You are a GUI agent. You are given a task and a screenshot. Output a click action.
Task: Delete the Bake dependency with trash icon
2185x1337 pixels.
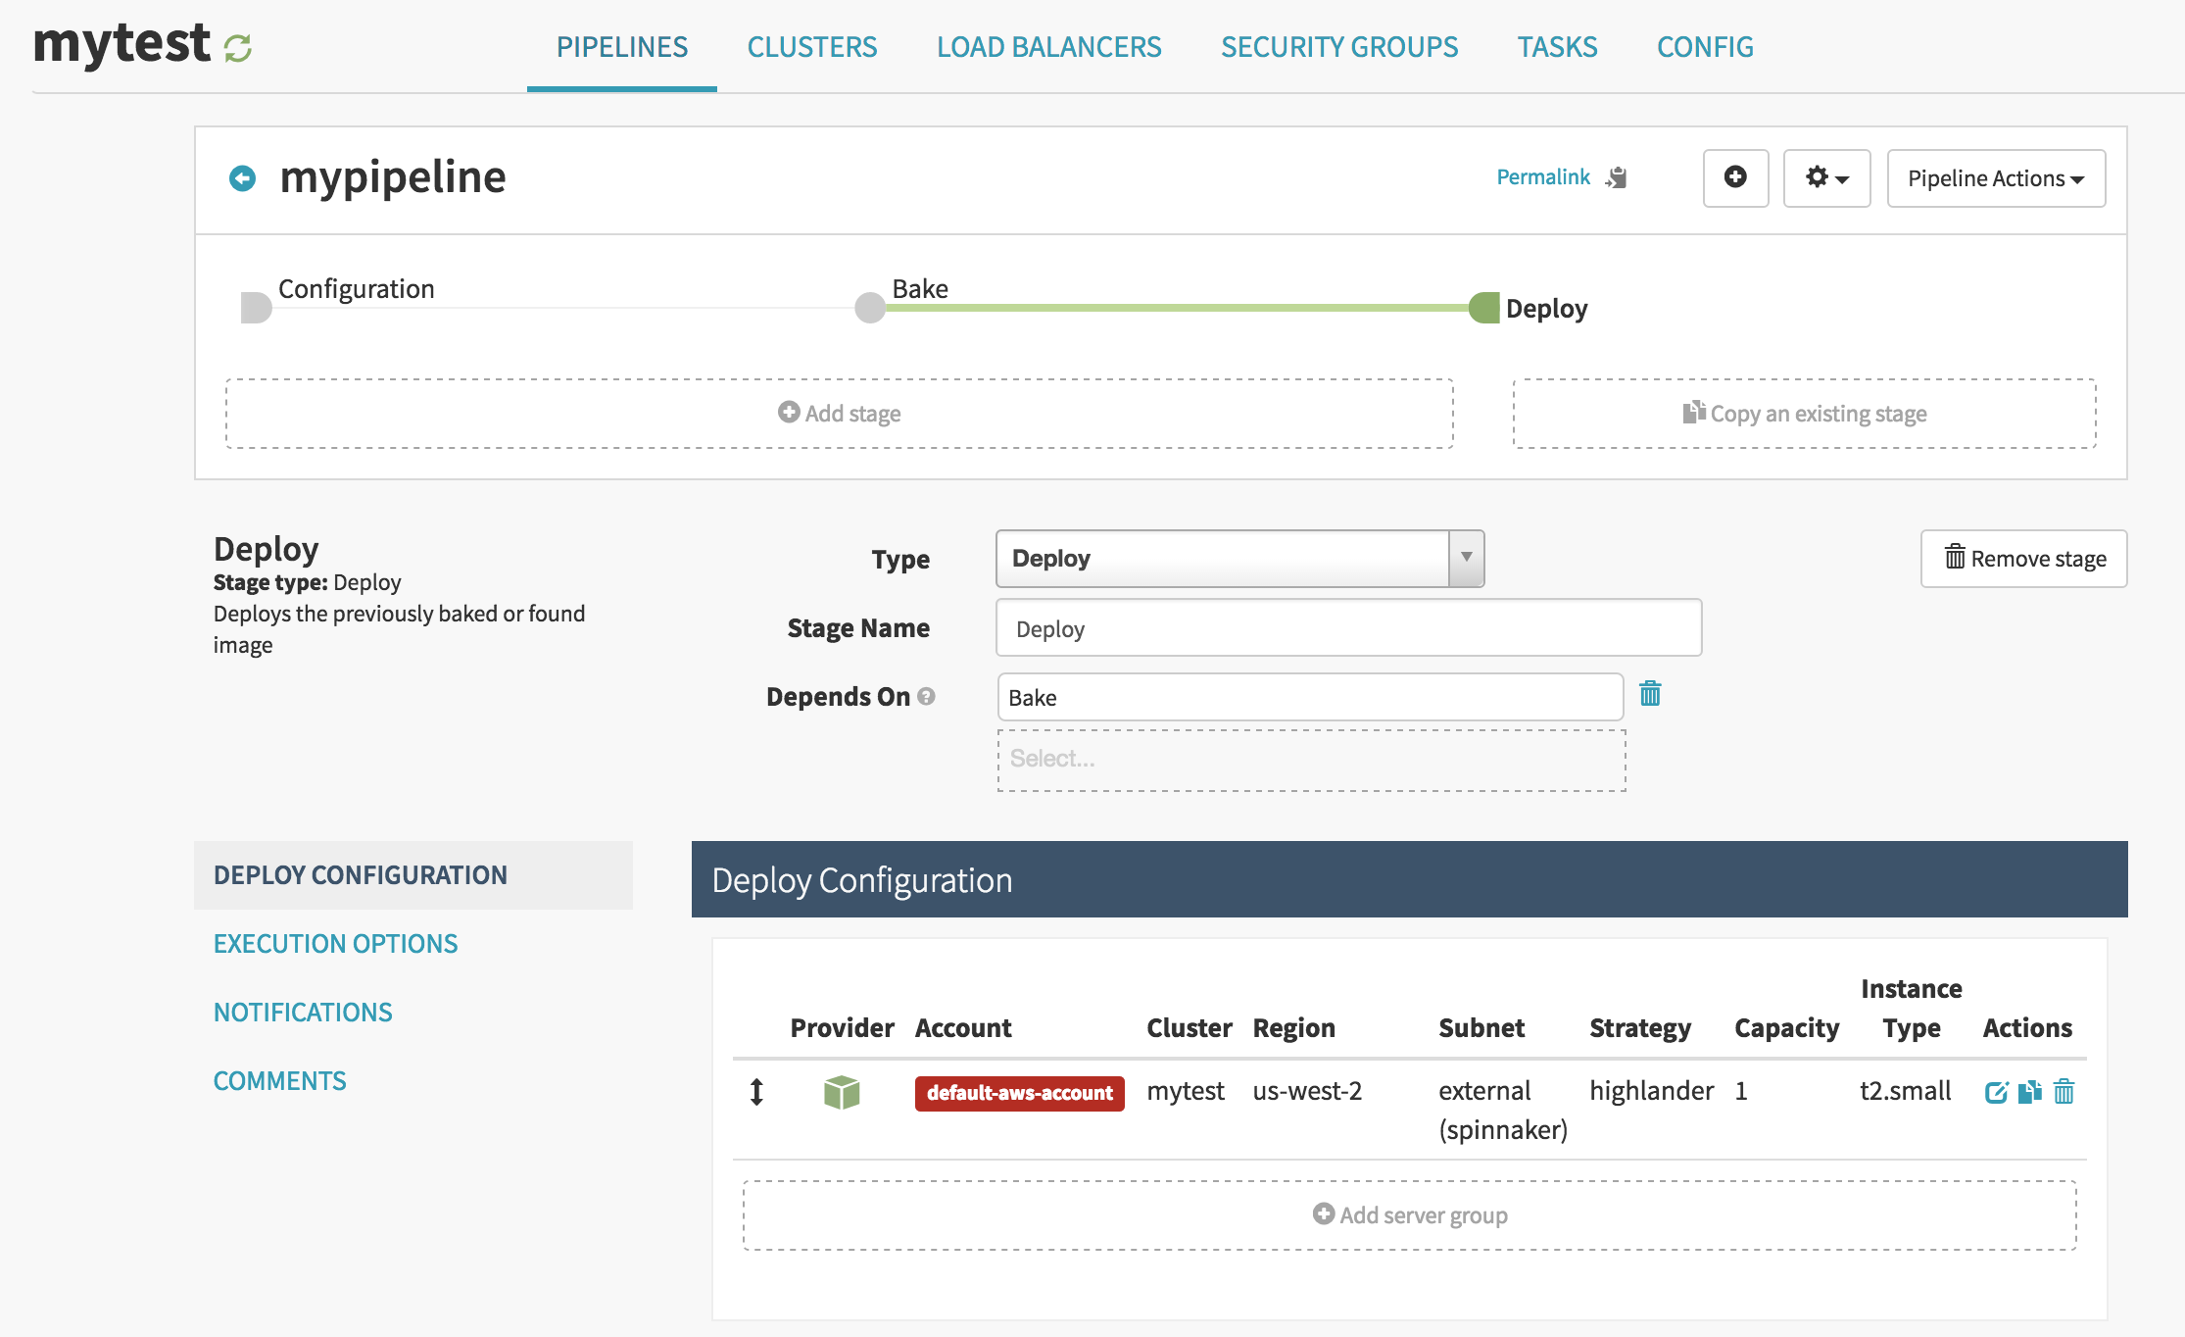point(1650,694)
